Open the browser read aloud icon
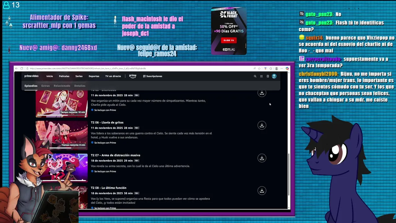This screenshot has height=223, width=396. coord(255,68)
